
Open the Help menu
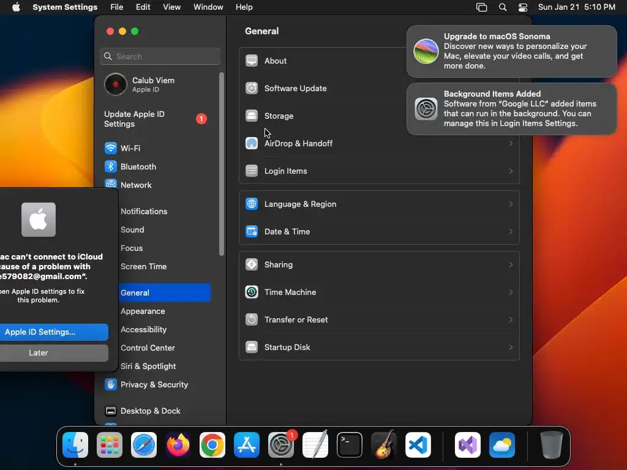244,7
